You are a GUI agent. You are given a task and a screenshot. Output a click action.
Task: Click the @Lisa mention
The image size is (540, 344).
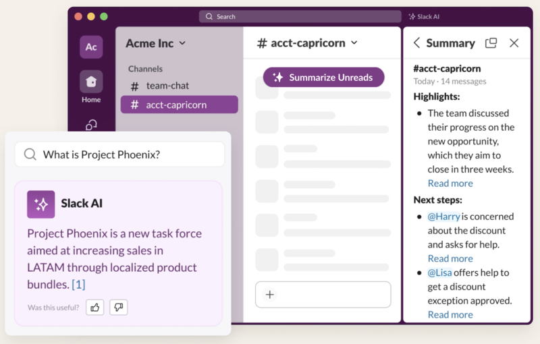(x=440, y=273)
